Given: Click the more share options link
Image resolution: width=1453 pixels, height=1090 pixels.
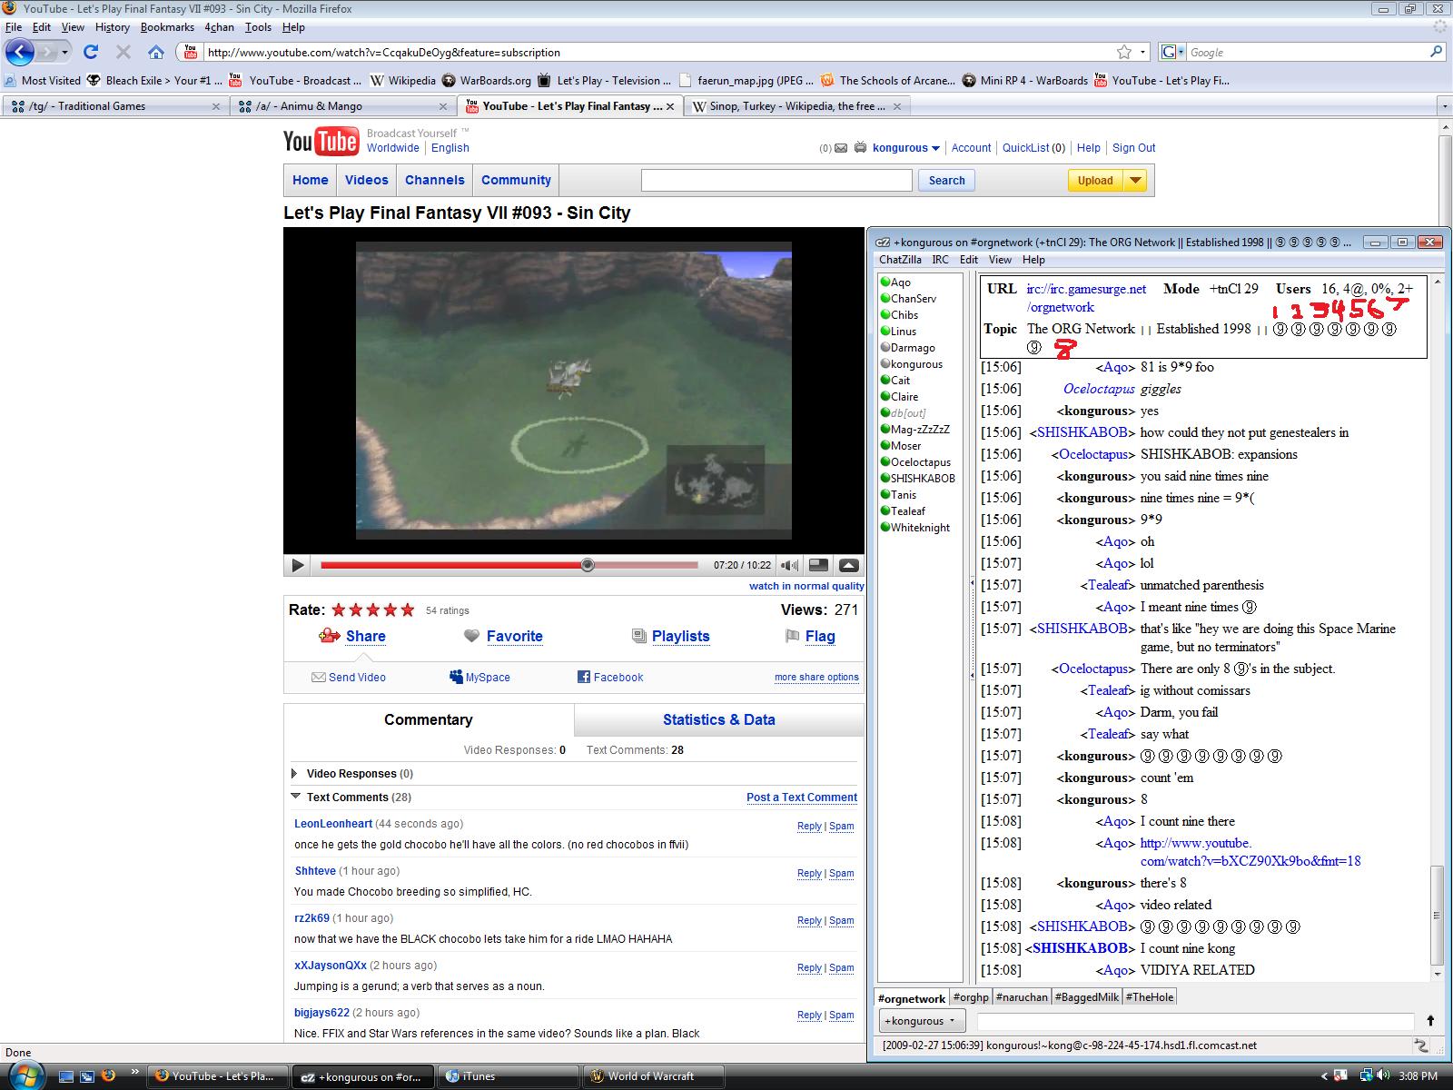Looking at the screenshot, I should pyautogui.click(x=816, y=678).
